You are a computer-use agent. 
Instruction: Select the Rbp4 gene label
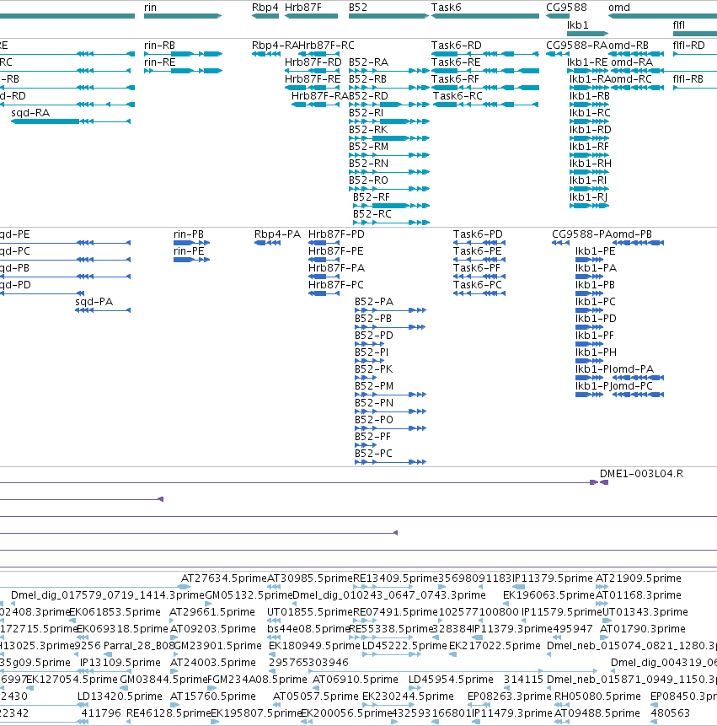(265, 8)
